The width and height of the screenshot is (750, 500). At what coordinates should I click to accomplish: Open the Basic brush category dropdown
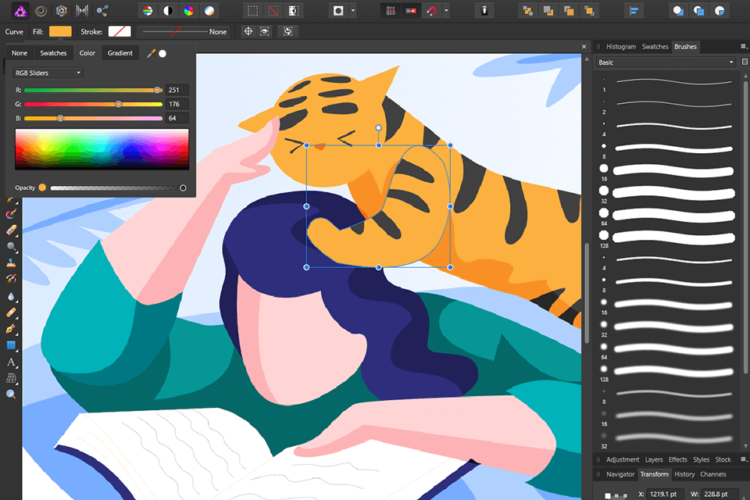coord(666,62)
